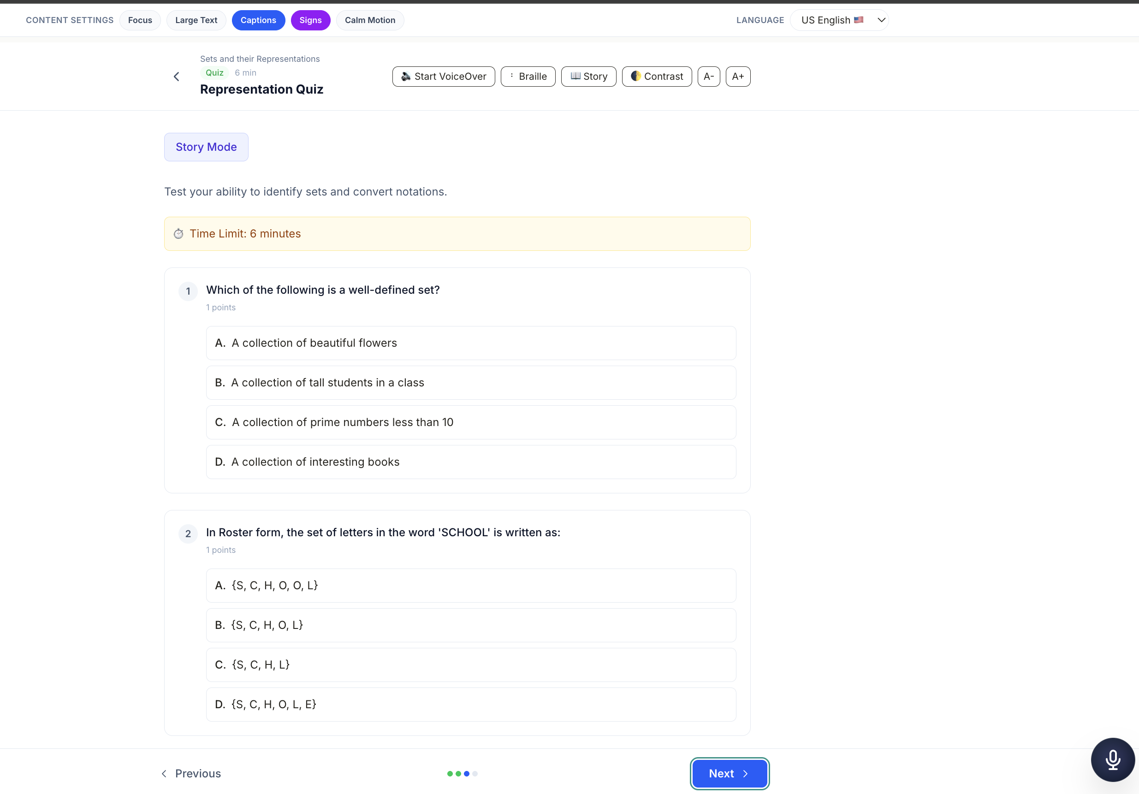Enable Calm Motion setting
Screen dimensions: 1139x794
369,20
